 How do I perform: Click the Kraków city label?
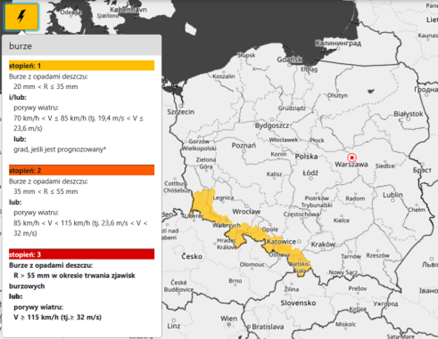point(323,244)
